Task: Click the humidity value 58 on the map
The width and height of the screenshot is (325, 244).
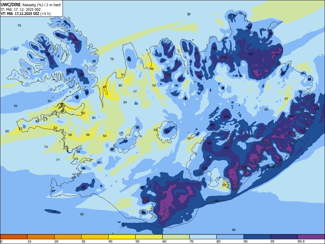Action: coord(70,135)
